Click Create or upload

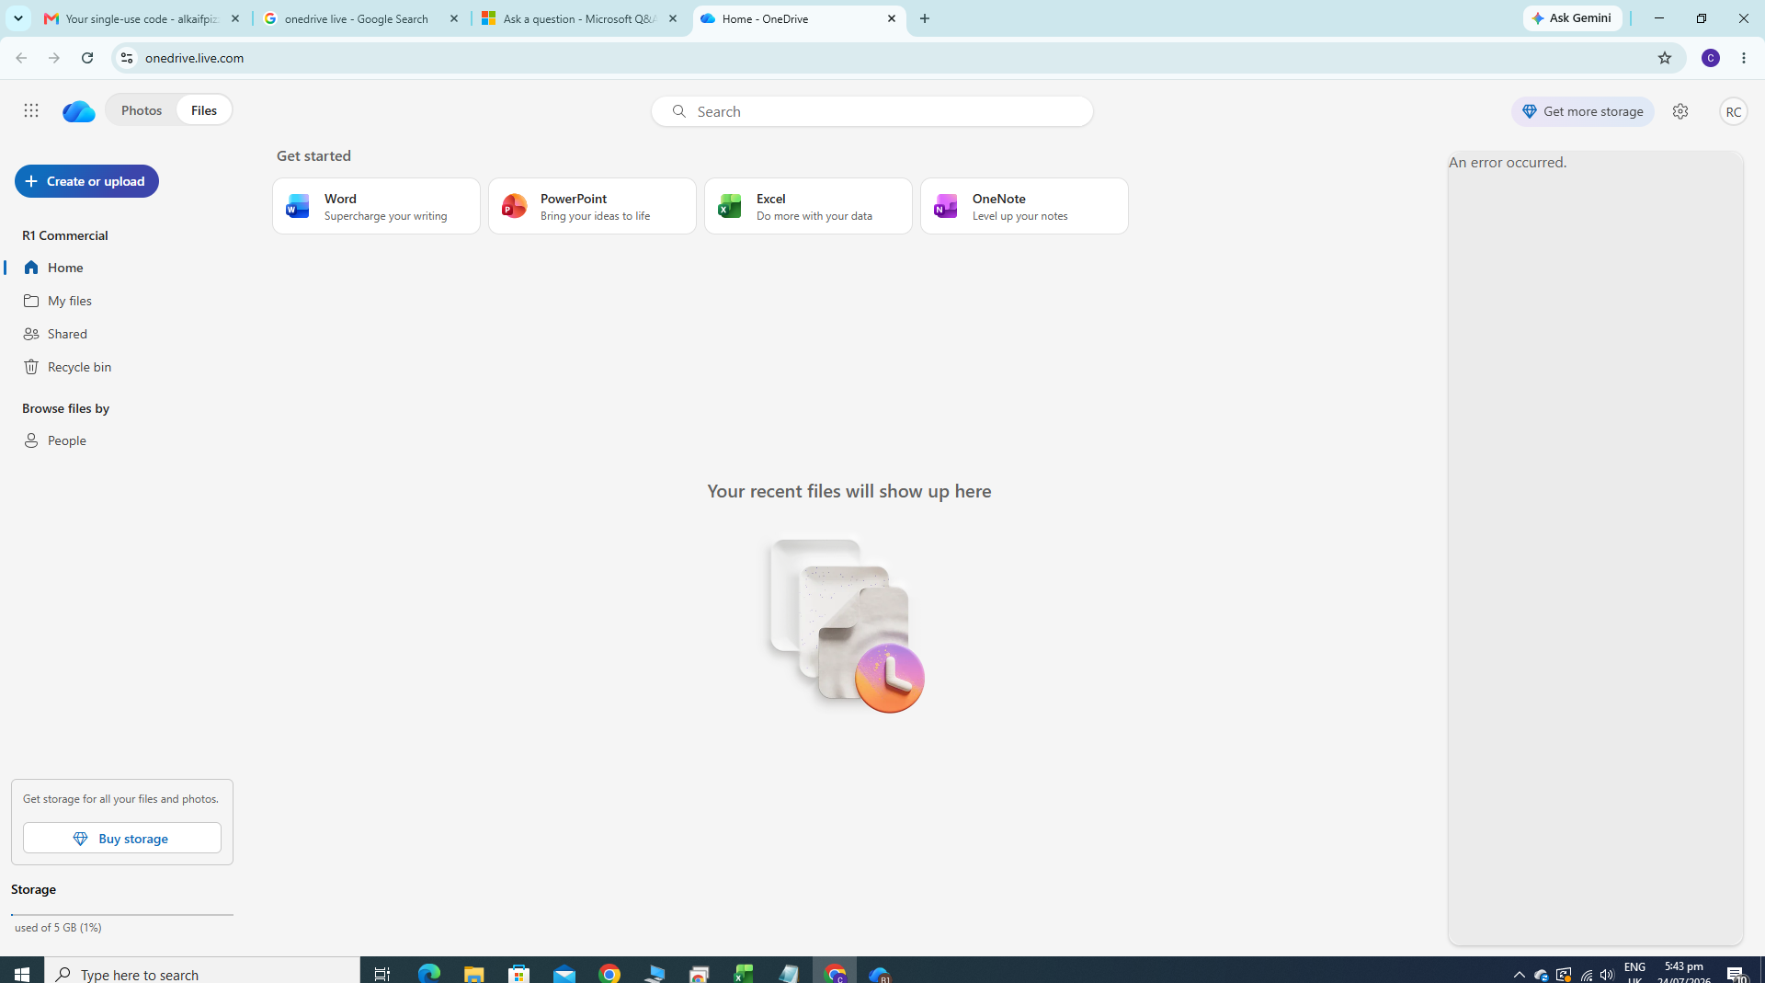pyautogui.click(x=86, y=181)
